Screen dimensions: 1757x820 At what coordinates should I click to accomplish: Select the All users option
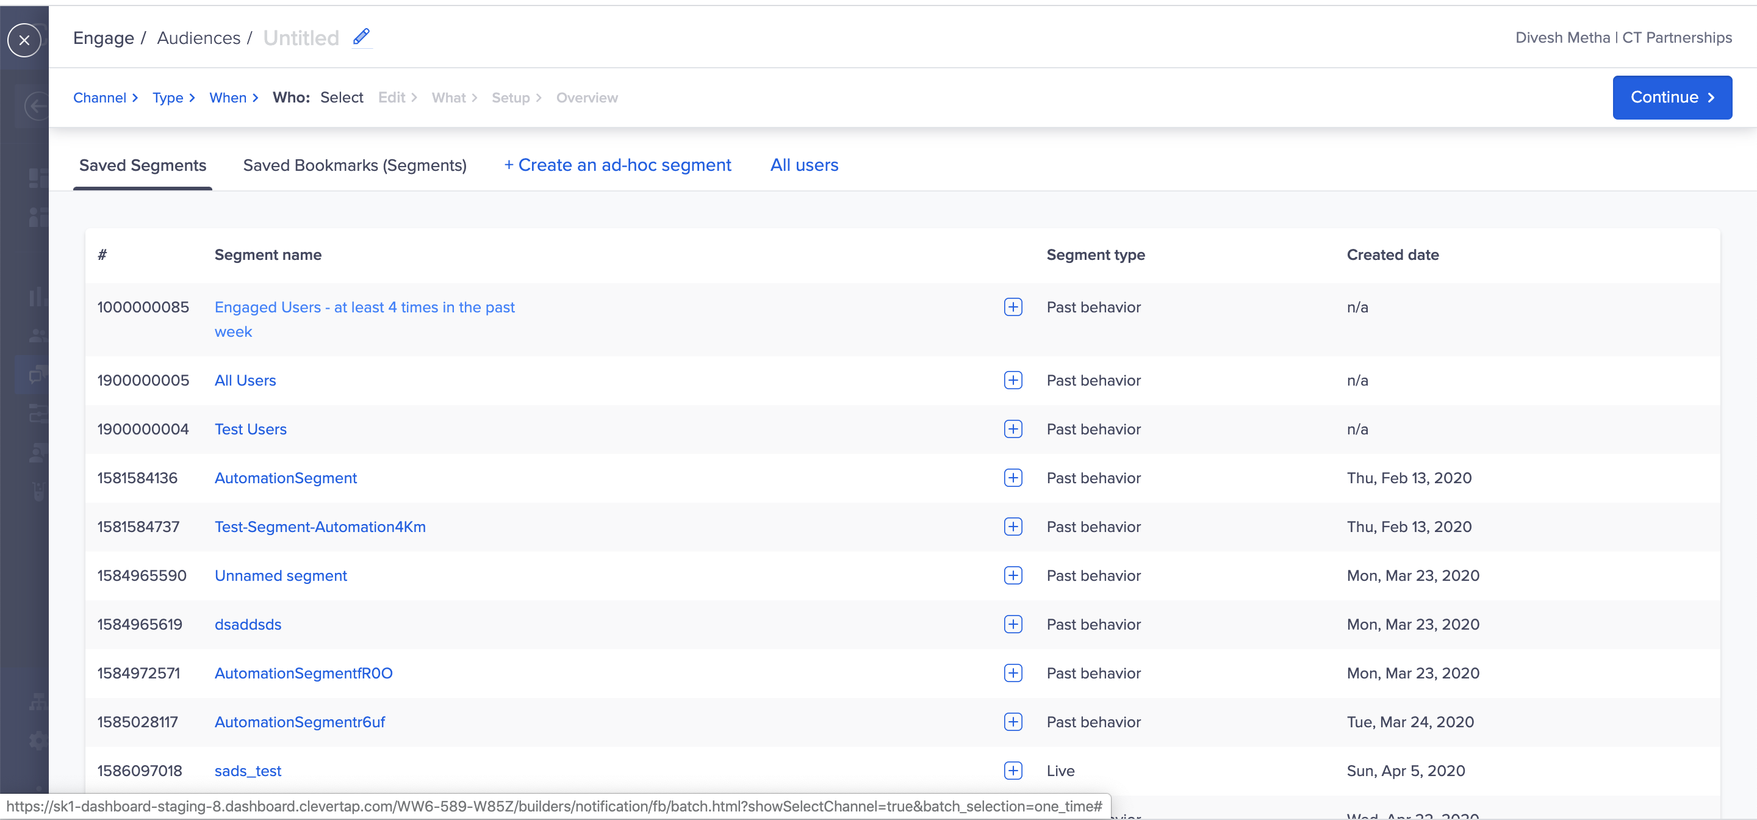click(804, 165)
